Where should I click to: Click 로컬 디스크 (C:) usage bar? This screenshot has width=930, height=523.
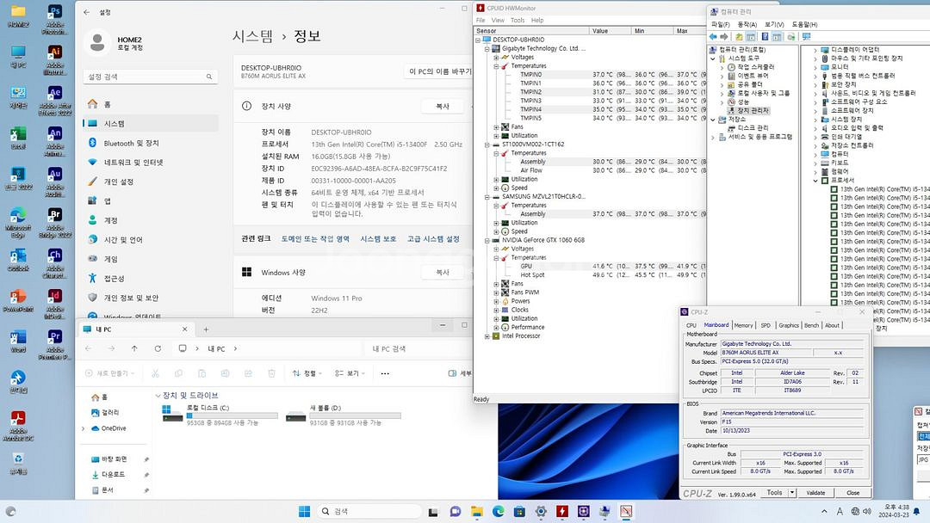[232, 415]
